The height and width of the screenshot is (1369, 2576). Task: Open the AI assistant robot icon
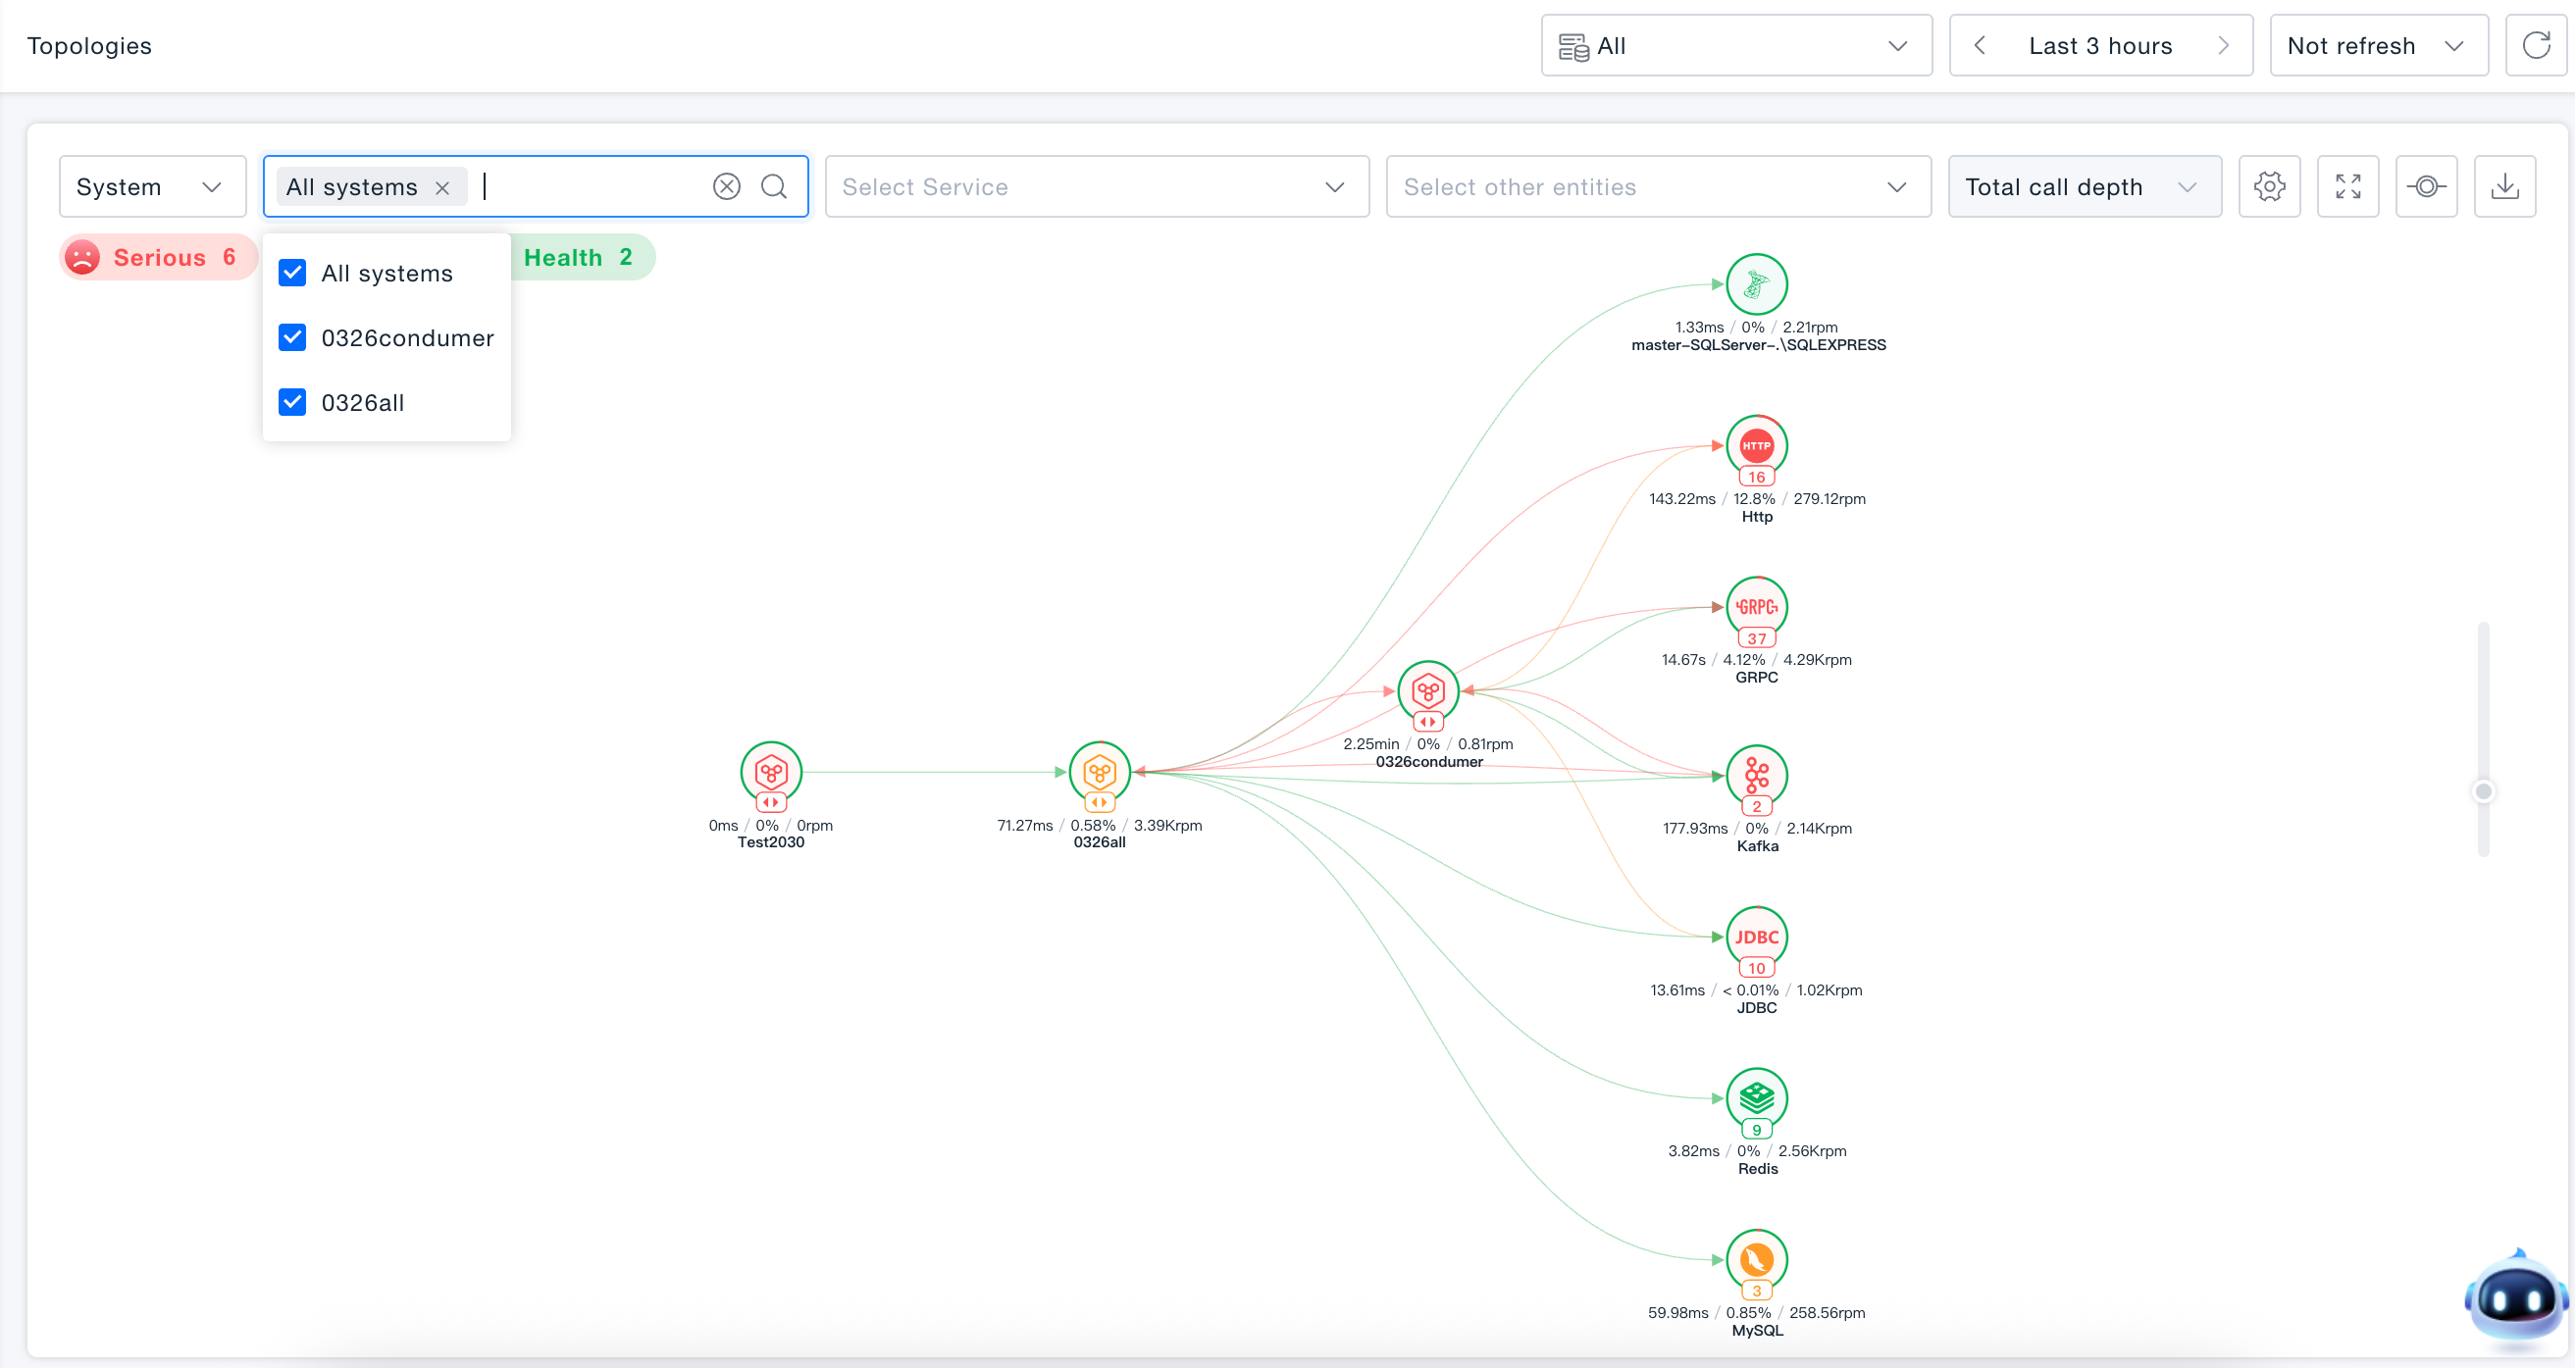click(2515, 1298)
